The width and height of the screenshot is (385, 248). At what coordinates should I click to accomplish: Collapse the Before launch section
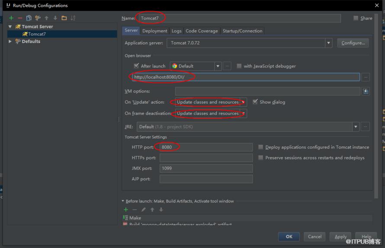[123, 201]
